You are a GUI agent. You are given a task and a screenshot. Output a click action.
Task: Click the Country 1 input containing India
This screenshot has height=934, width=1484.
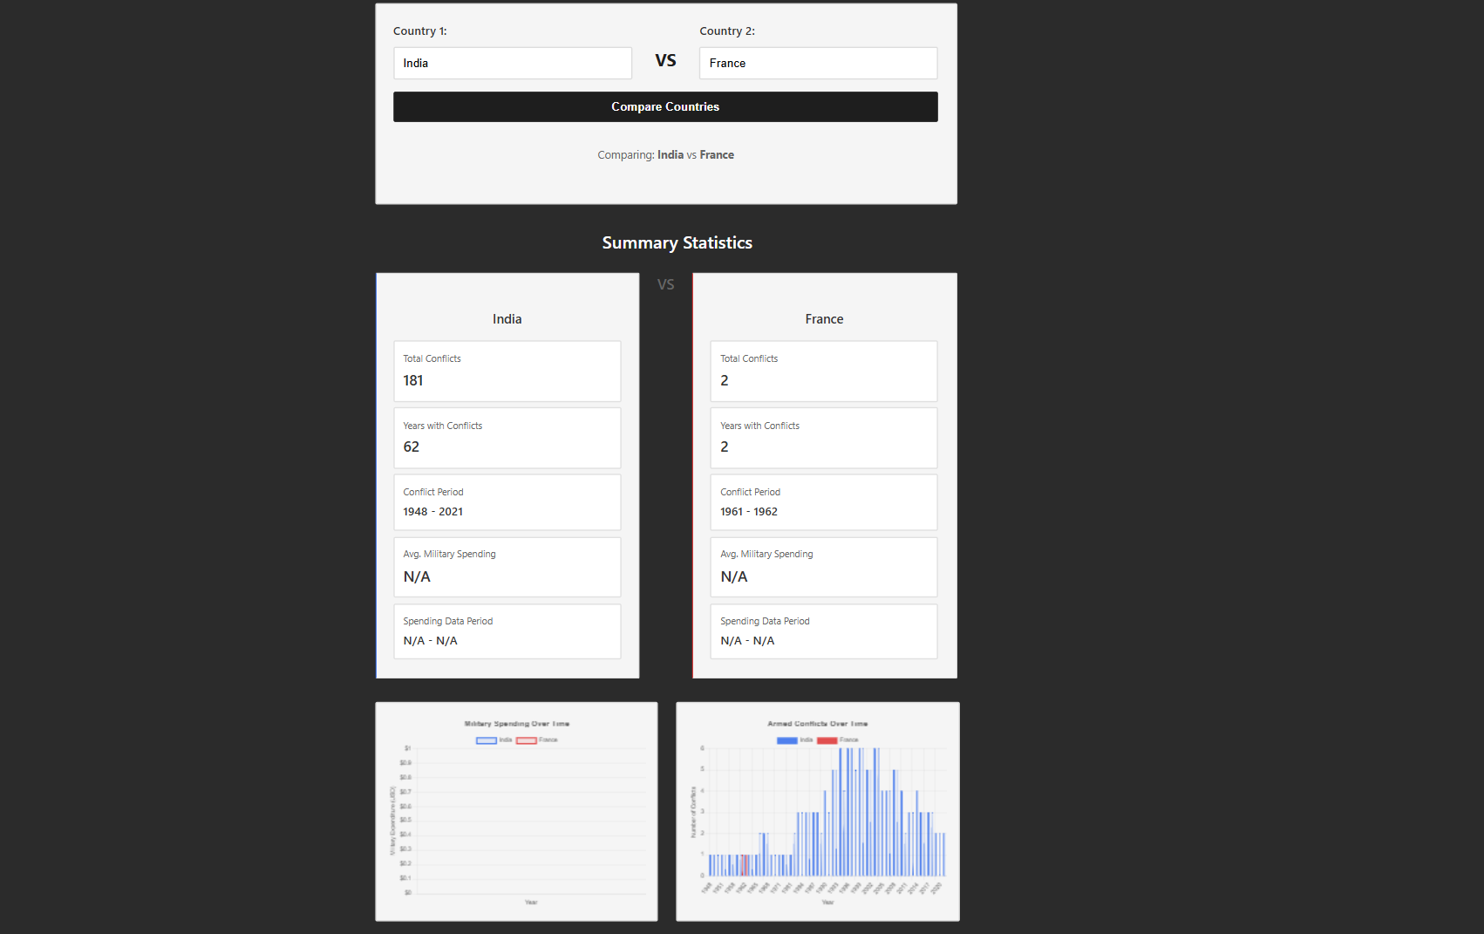tap(512, 64)
